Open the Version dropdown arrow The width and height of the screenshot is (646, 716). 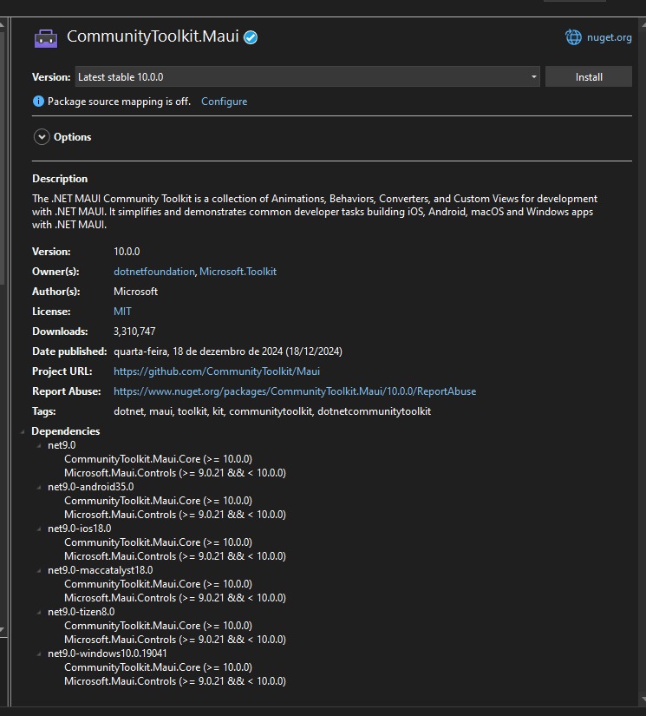[x=533, y=76]
